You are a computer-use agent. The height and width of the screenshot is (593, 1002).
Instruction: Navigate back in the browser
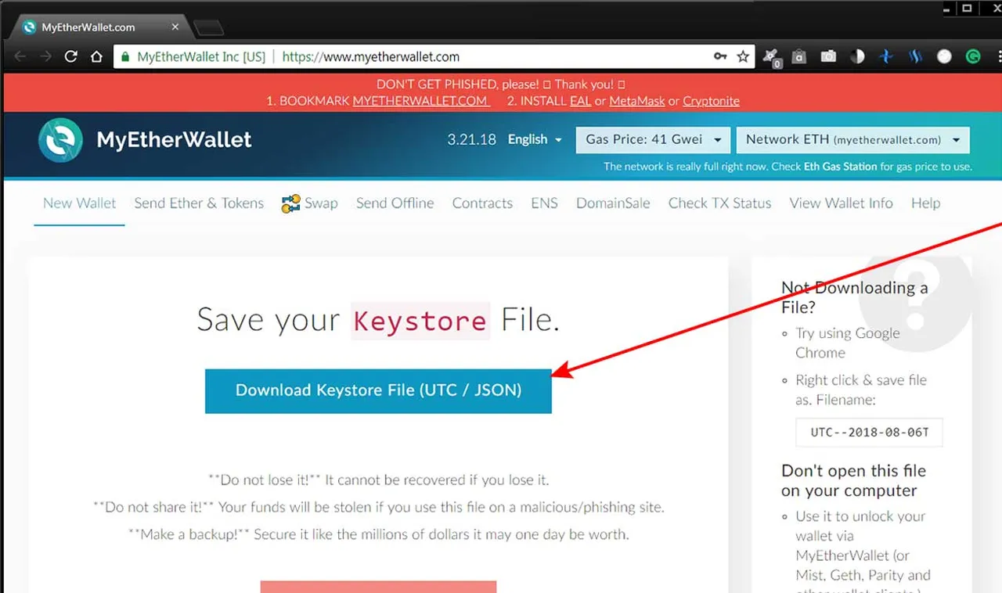[20, 56]
